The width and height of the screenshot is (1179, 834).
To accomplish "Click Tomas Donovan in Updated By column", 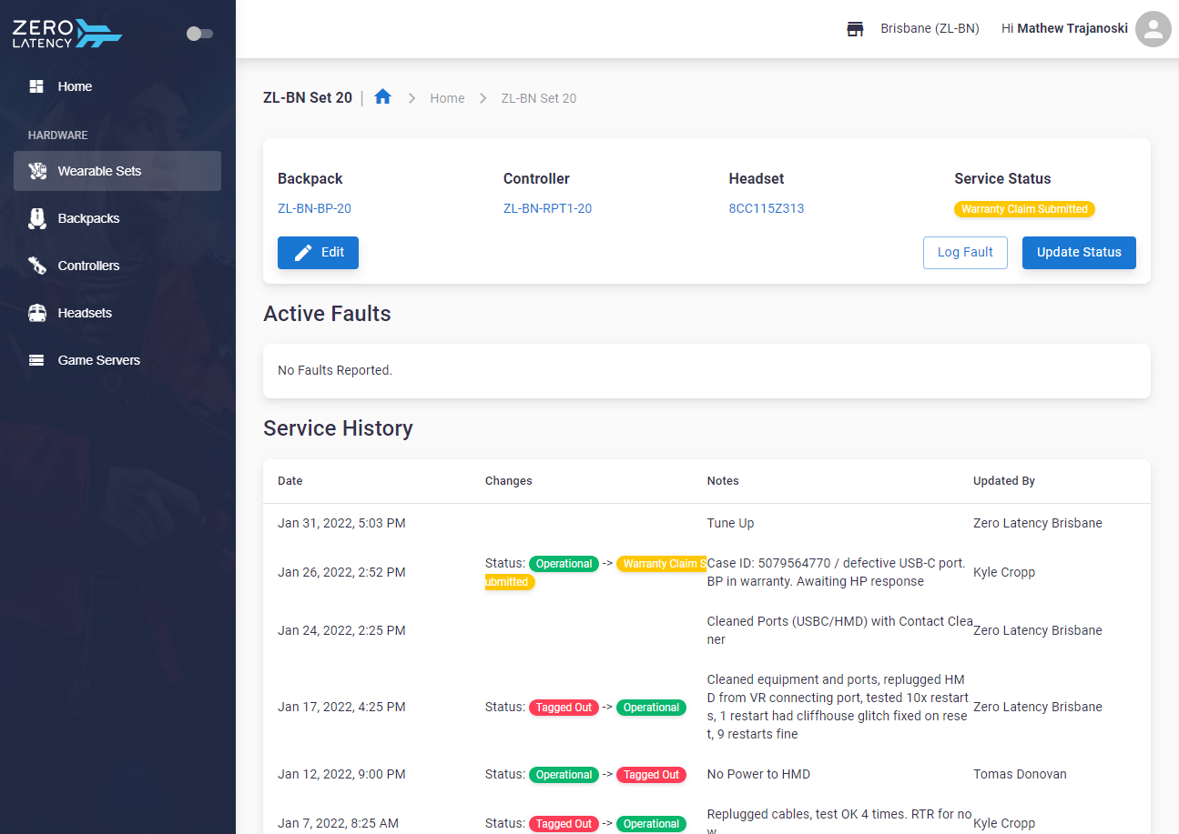I will [x=1020, y=775].
